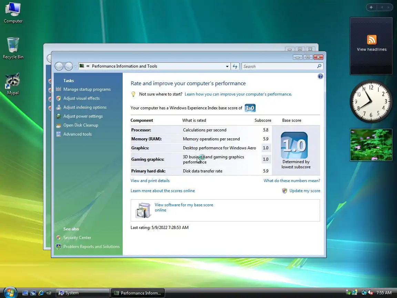Click the flower slideshow gadget thumbnail
This screenshot has width=397, height=298.
(371, 145)
